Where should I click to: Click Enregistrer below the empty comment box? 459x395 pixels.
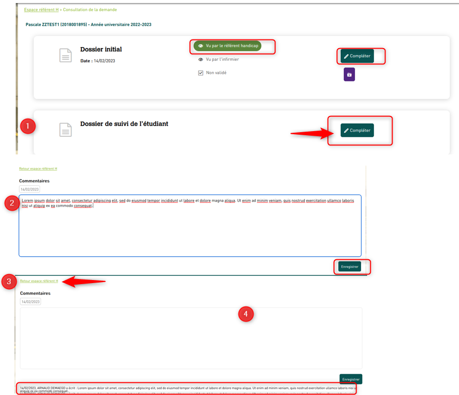(x=350, y=379)
